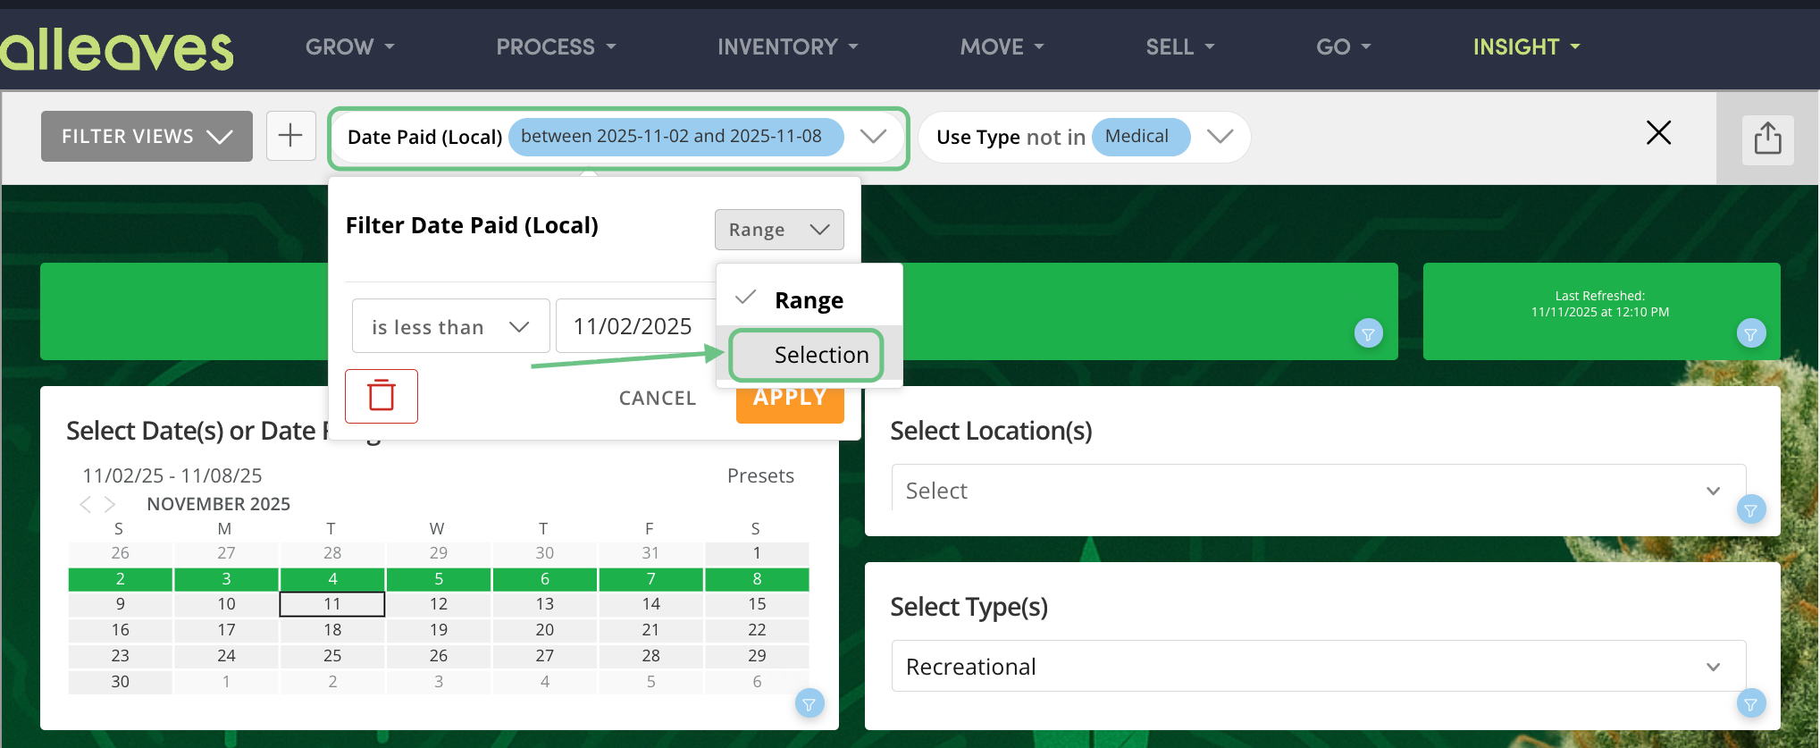Click filter icon on Select Type(s) card

click(1750, 703)
